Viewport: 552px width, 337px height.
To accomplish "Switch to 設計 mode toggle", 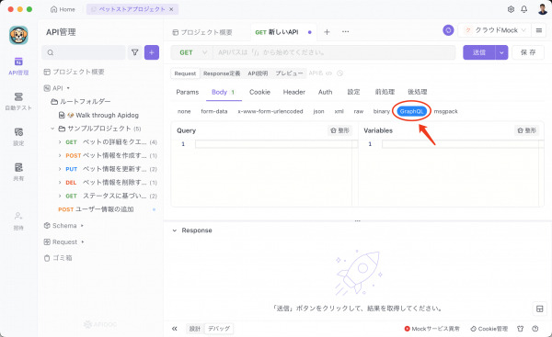I will (x=195, y=329).
